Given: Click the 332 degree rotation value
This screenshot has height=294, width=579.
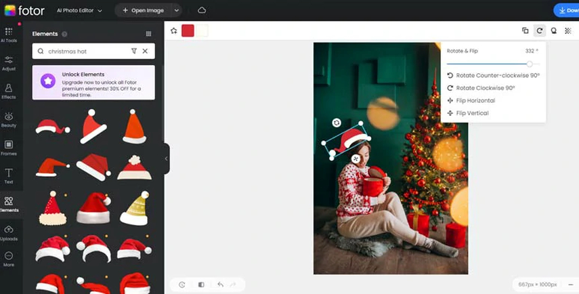Looking at the screenshot, I should (x=532, y=51).
